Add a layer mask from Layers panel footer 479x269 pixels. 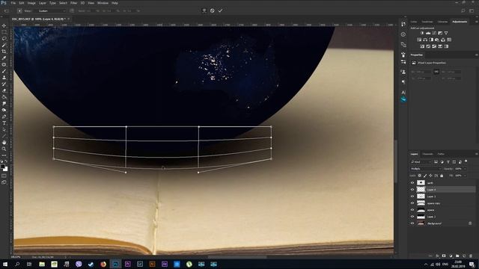click(x=444, y=256)
